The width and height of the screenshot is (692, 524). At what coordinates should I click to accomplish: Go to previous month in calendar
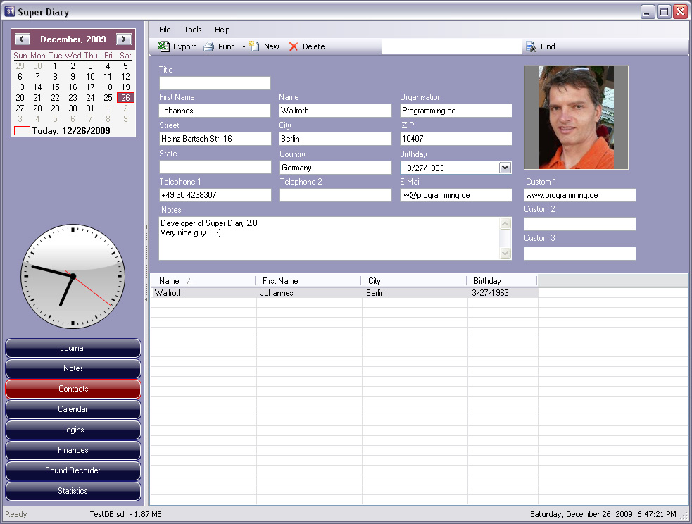point(23,39)
